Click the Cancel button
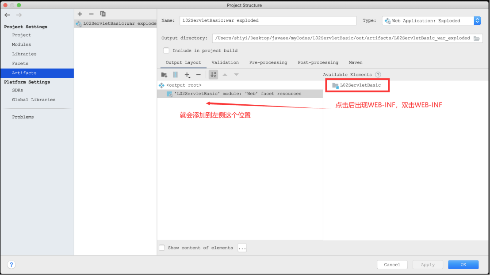The width and height of the screenshot is (490, 275). [392, 265]
